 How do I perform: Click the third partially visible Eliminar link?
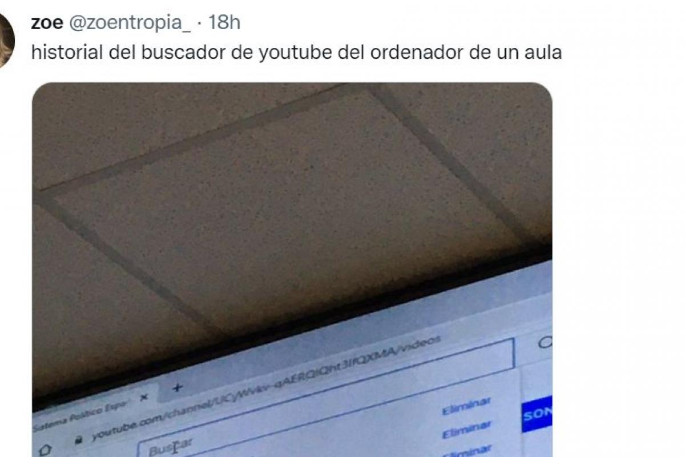click(x=467, y=452)
